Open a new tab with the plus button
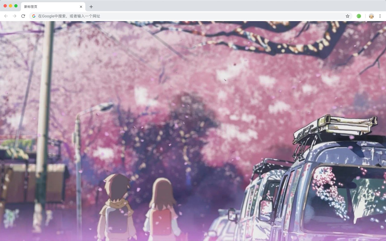Image resolution: width=386 pixels, height=241 pixels. pyautogui.click(x=91, y=7)
